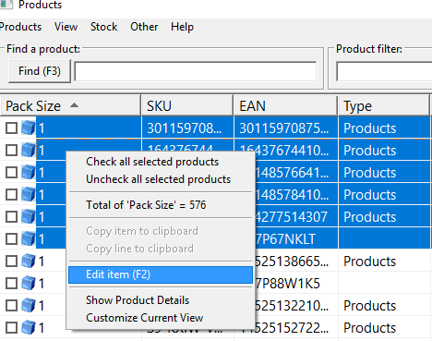Click the cube icon in the last visible row
This screenshot has height=341, width=432.
pyautogui.click(x=29, y=327)
